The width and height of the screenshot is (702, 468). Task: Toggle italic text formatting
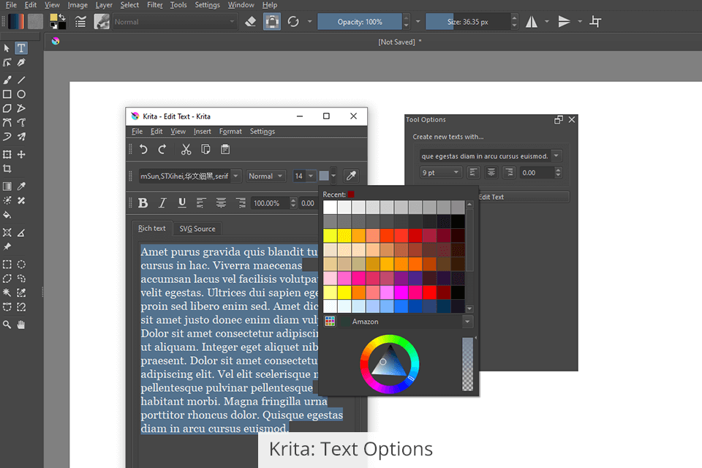click(x=162, y=203)
